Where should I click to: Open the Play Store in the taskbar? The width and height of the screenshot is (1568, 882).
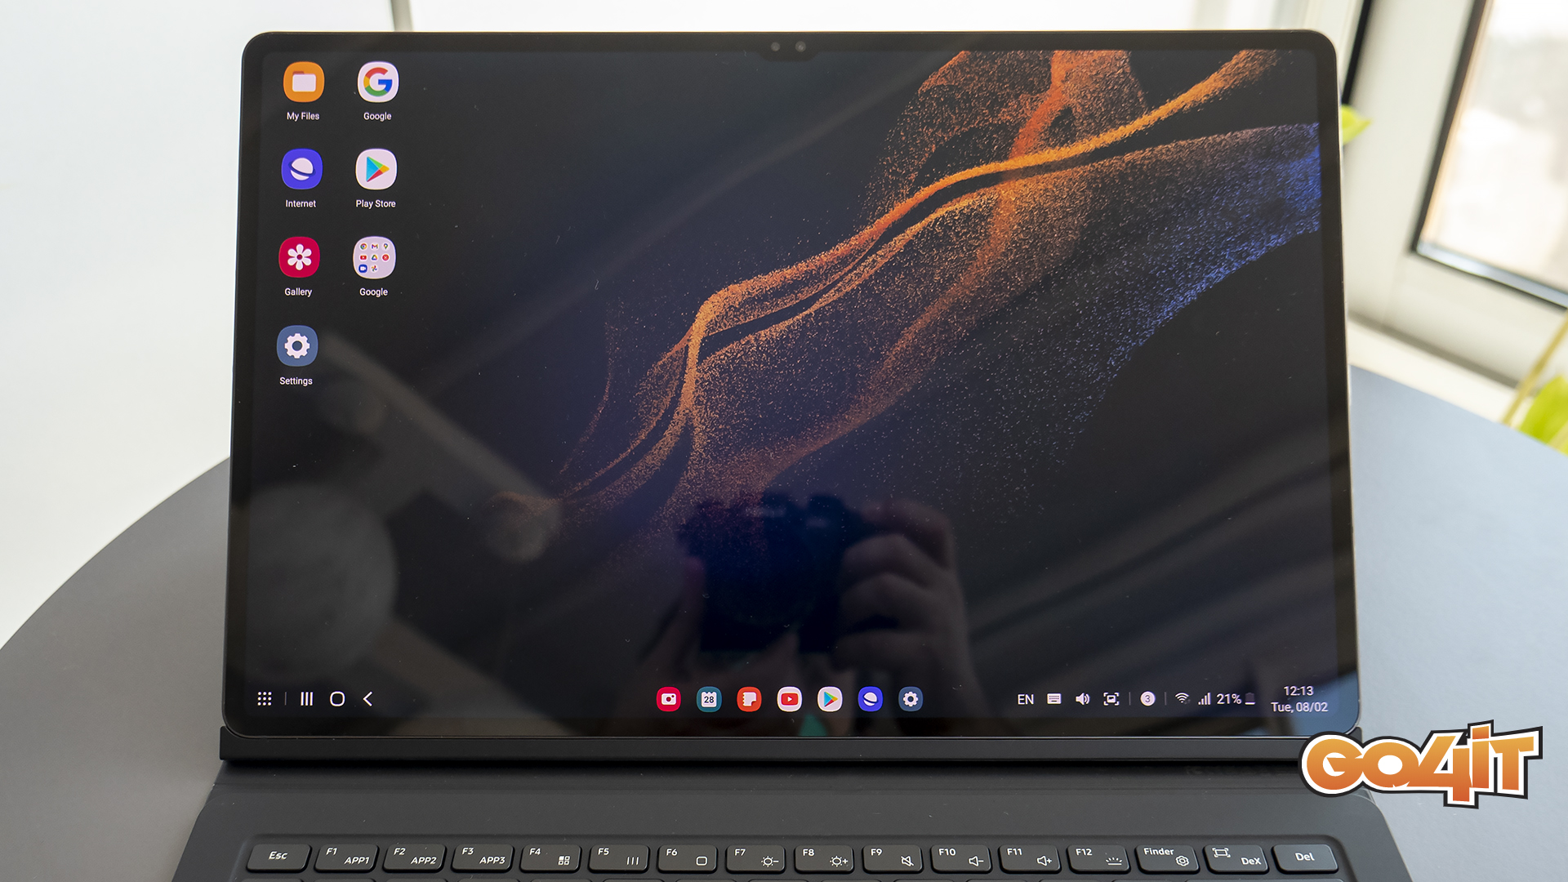[x=830, y=699]
